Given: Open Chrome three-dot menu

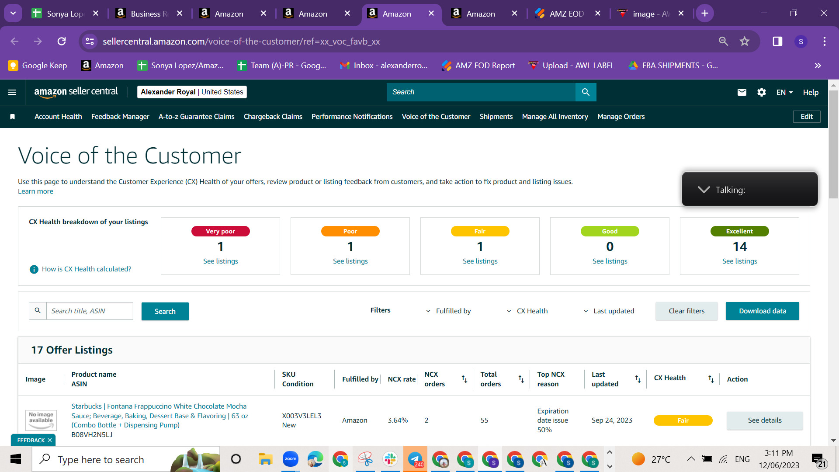Looking at the screenshot, I should 825,41.
